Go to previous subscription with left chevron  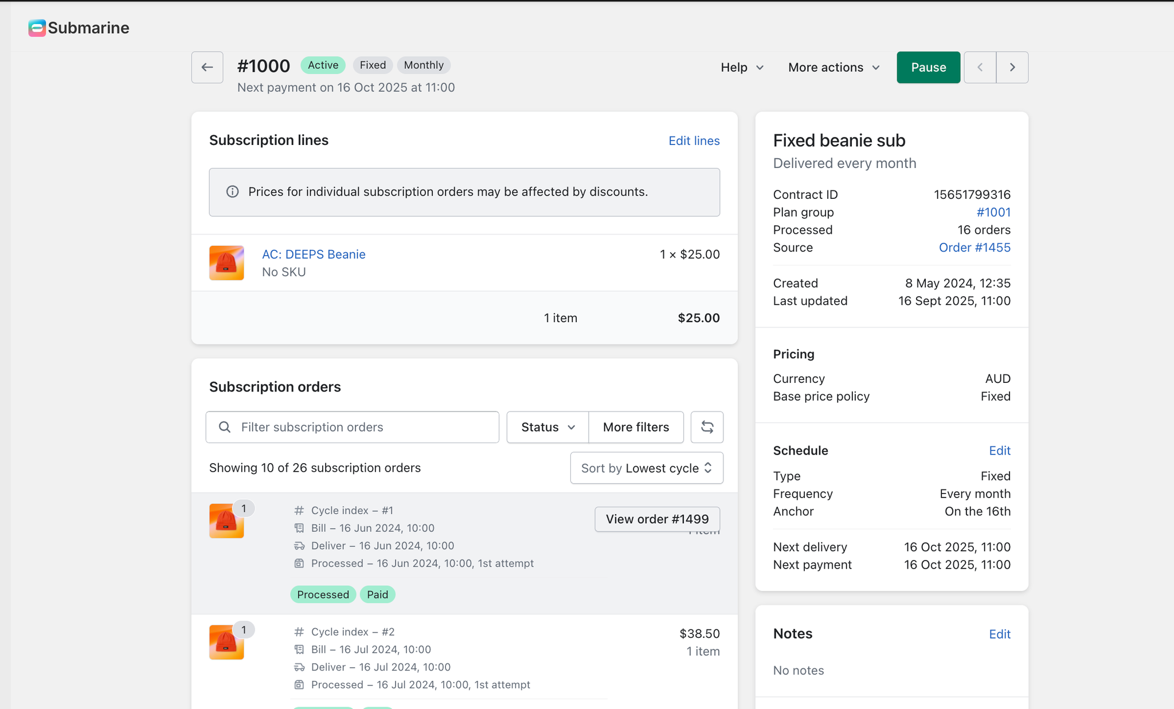click(980, 68)
